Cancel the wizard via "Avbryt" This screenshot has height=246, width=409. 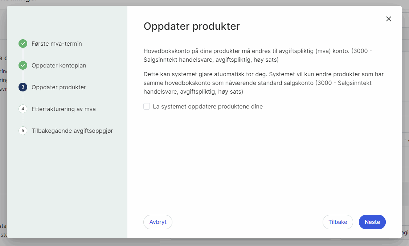(158, 222)
